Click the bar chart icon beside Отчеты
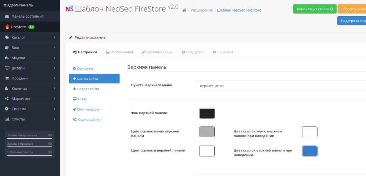 click(7, 119)
